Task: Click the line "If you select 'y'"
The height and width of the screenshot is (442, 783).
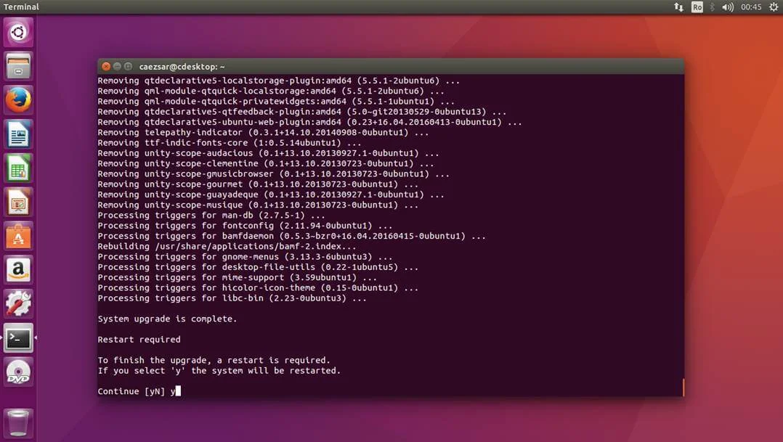Action: pyautogui.click(x=219, y=371)
